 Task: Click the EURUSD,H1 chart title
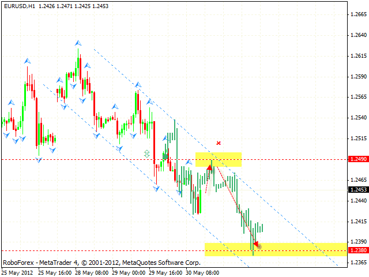point(20,6)
